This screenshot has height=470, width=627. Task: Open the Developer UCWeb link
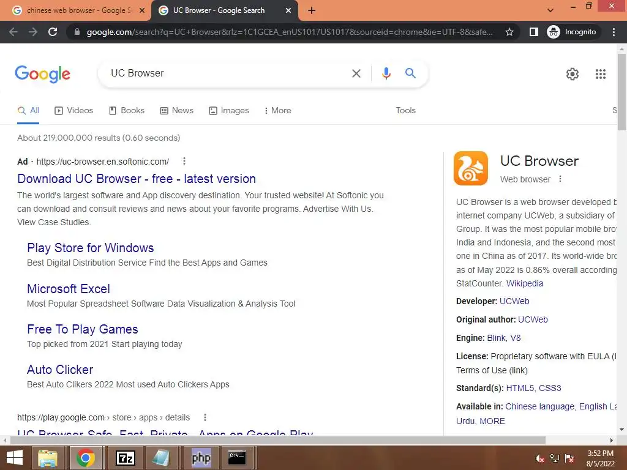[514, 301]
